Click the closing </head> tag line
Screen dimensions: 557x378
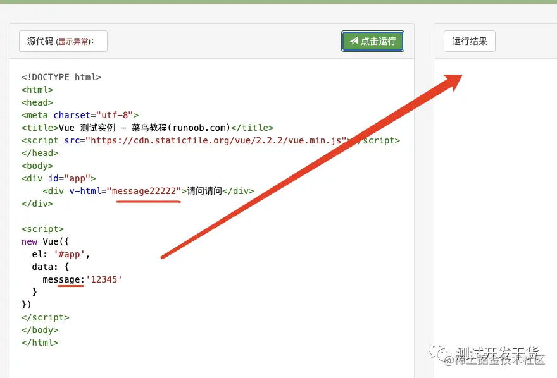click(x=40, y=153)
